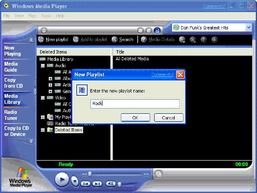Click Cancel in the New Playlist dialog

coord(169,118)
